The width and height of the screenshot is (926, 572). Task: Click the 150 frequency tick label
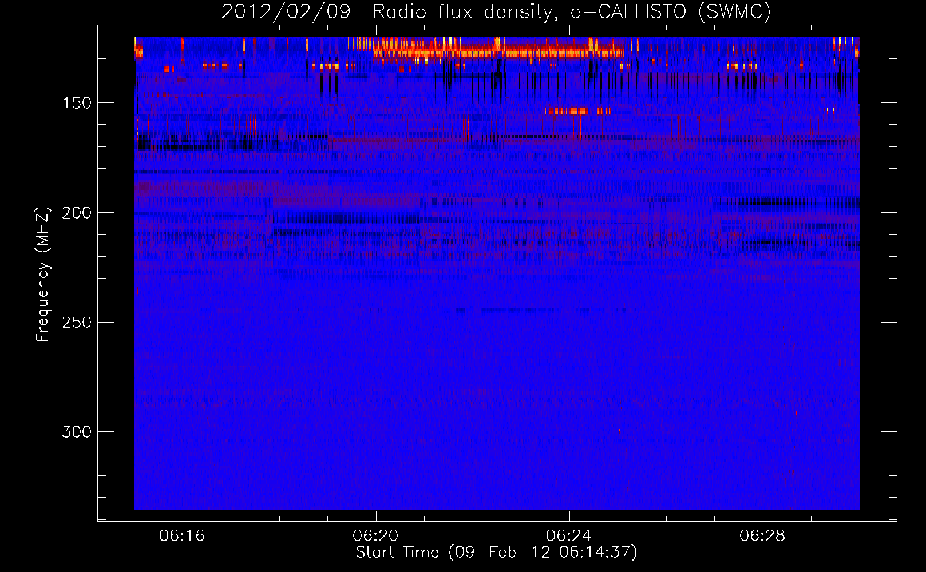tap(77, 103)
